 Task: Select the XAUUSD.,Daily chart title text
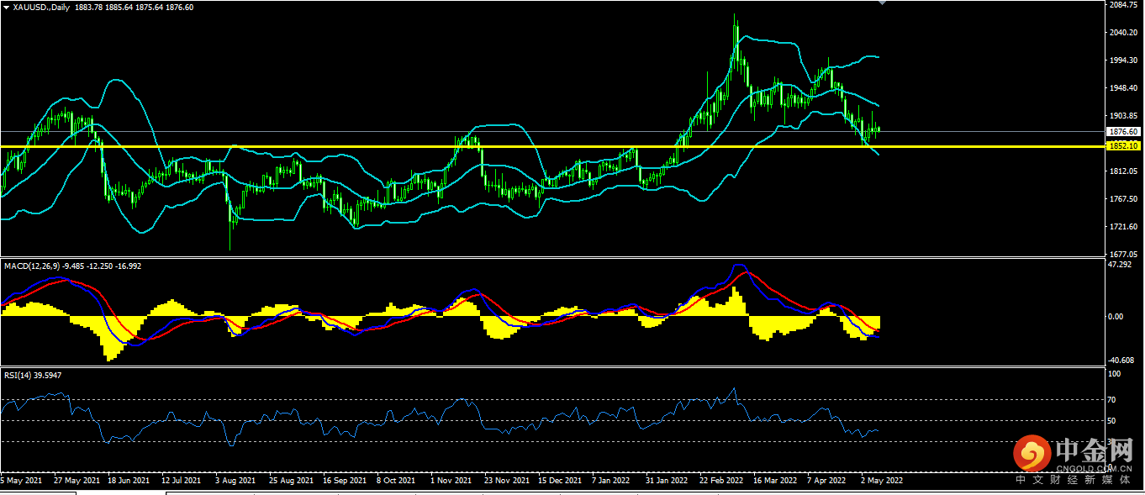37,7
